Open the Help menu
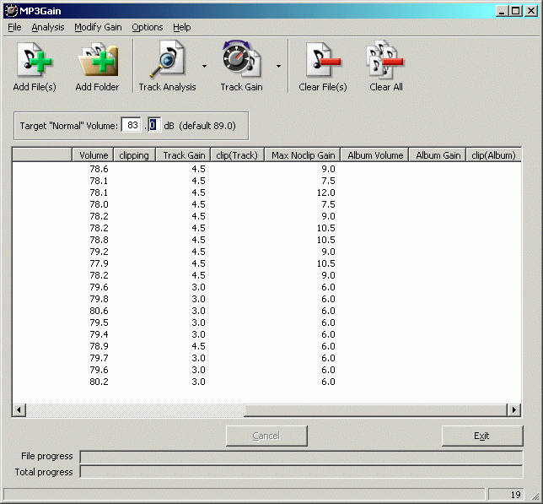The image size is (543, 504). pyautogui.click(x=182, y=27)
